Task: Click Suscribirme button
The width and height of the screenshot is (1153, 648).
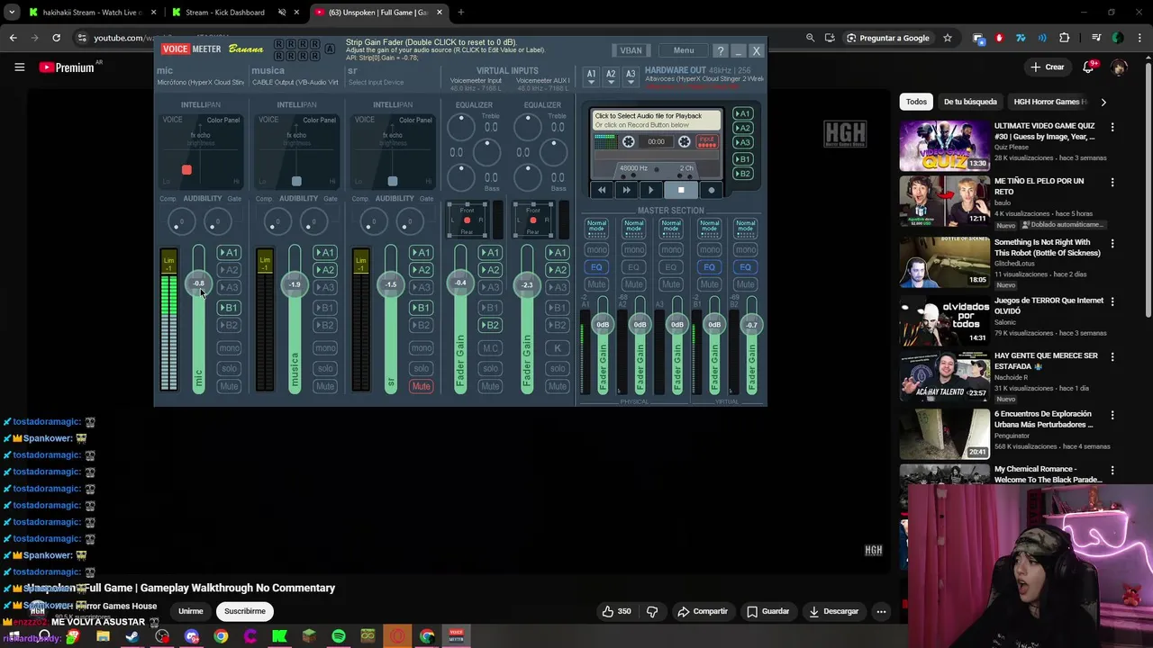Action: pos(244,611)
